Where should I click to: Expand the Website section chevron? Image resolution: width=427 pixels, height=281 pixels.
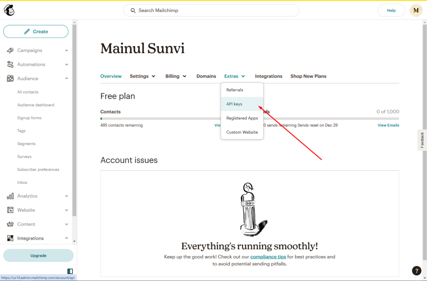pos(66,210)
